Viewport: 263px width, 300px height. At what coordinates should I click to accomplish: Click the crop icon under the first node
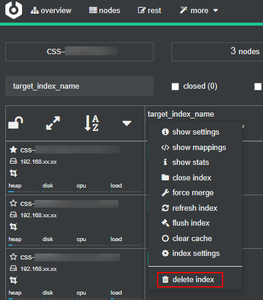13,173
